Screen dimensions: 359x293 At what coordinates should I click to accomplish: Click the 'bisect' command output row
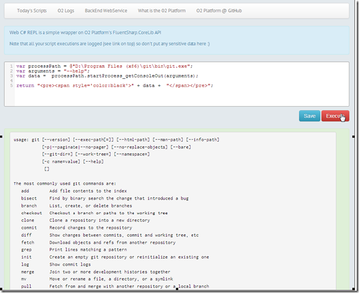pos(105,198)
